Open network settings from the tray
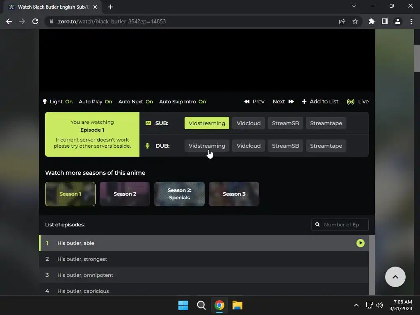Image resolution: width=420 pixels, height=315 pixels. point(370,305)
